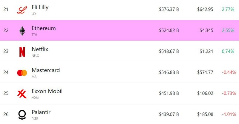Click the Mastercard overlapping circles logo
Viewport: 239px width, 124px height.
(x=22, y=73)
